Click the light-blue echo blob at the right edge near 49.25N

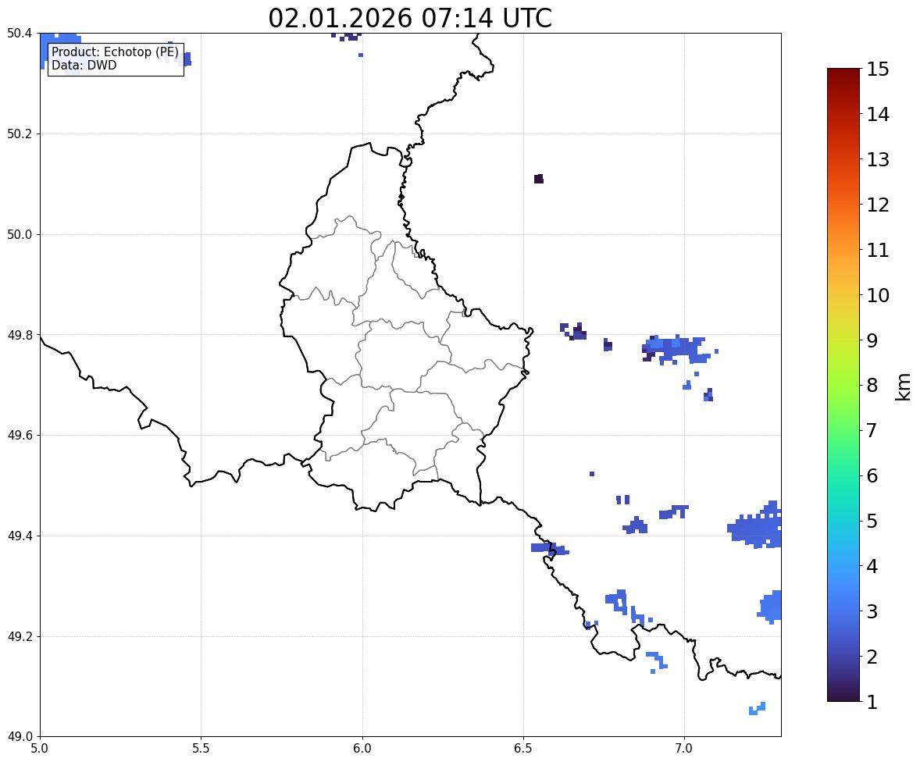point(770,607)
